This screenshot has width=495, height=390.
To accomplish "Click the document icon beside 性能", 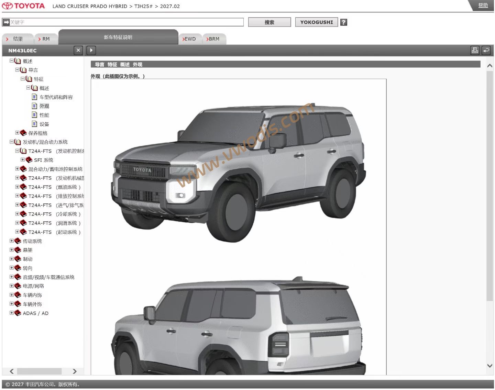I will click(34, 115).
